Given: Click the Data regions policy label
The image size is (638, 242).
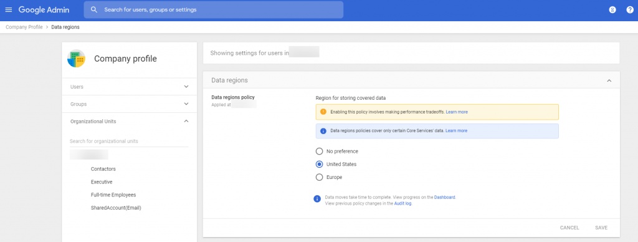Looking at the screenshot, I should 233,97.
